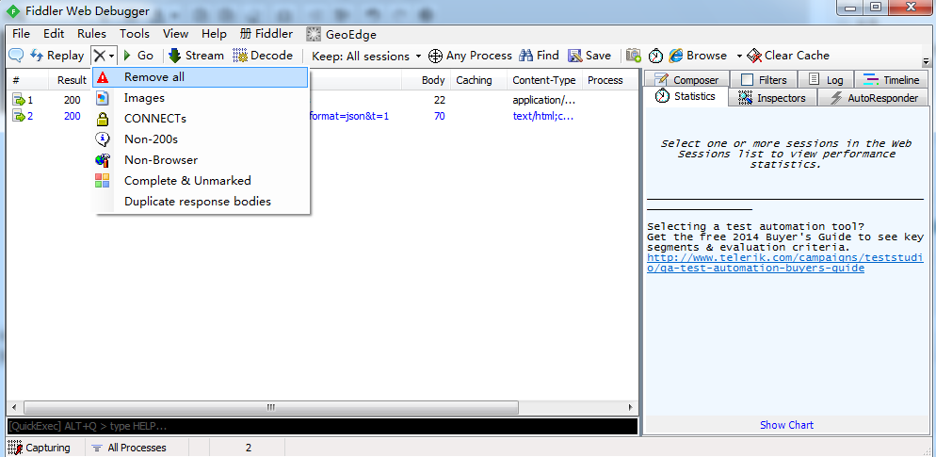Toggle Capturing in status bar
936x457 pixels.
[x=39, y=448]
